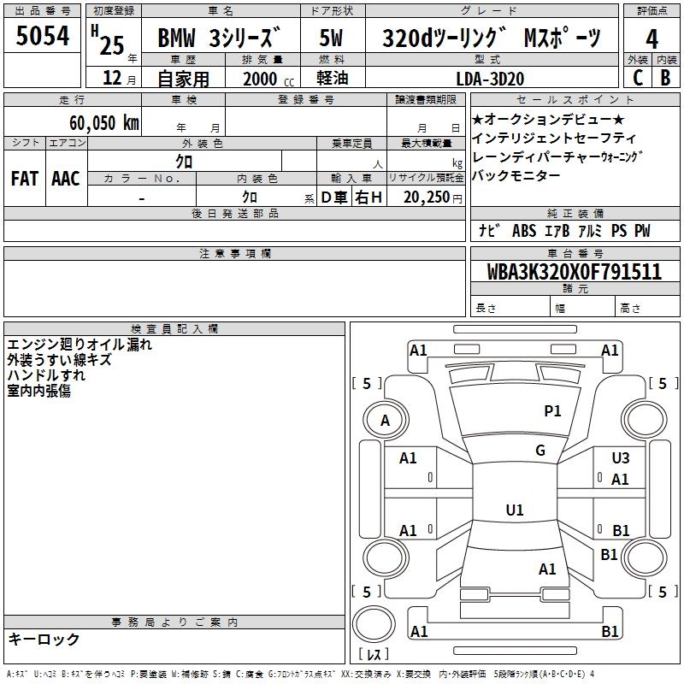Image resolution: width=684 pixels, height=684 pixels.
Task: Click the 注意事項欄 header
Action: tap(234, 253)
